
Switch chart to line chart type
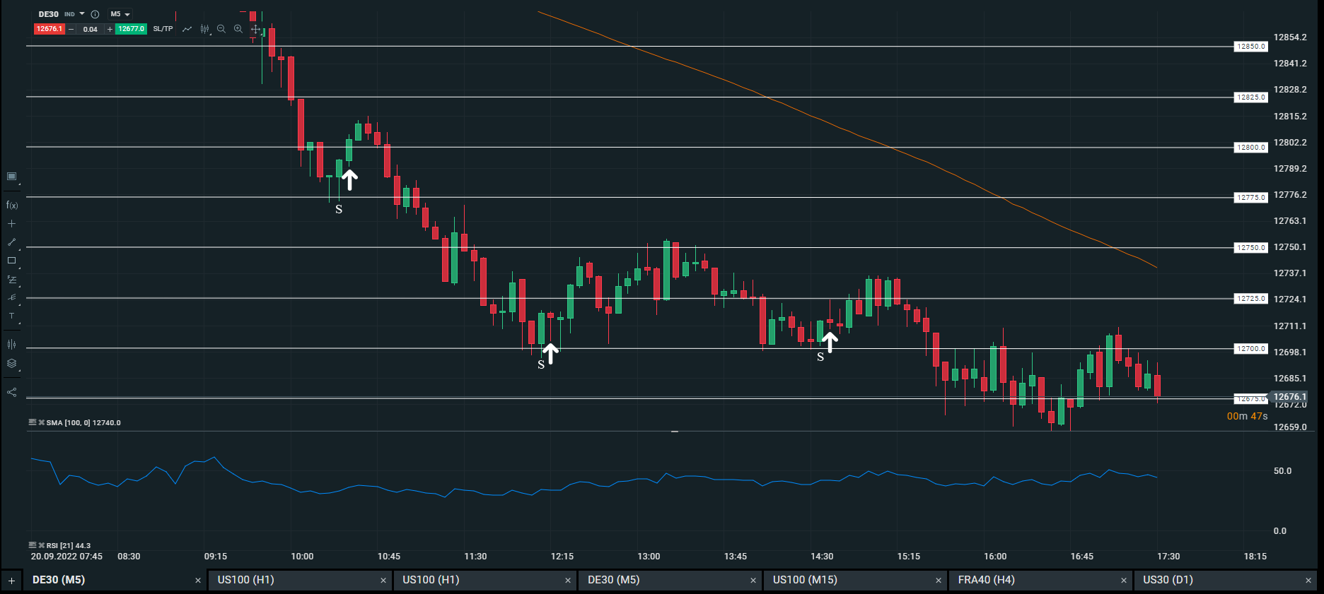coord(187,29)
